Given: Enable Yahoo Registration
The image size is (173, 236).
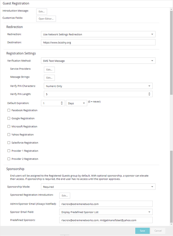Looking at the screenshot, I should click(9, 135).
